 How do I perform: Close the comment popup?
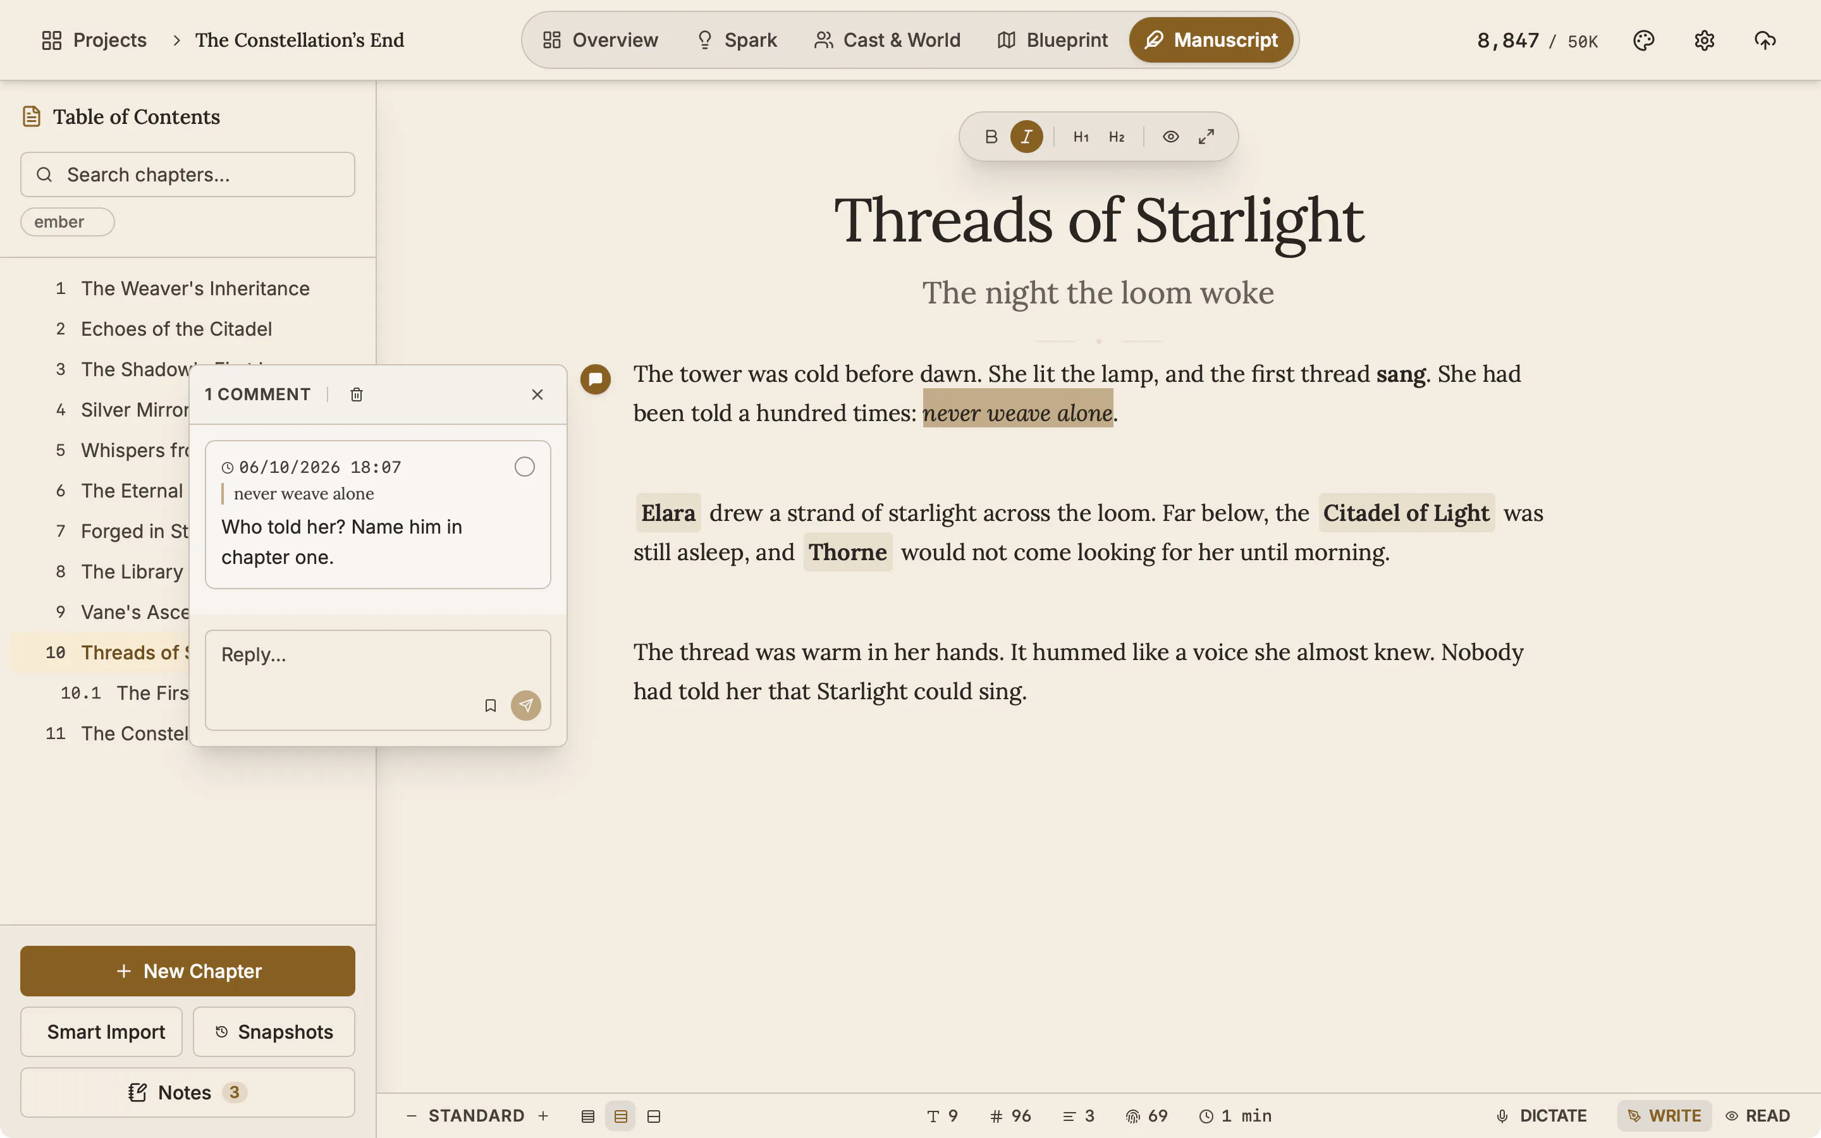coord(537,395)
